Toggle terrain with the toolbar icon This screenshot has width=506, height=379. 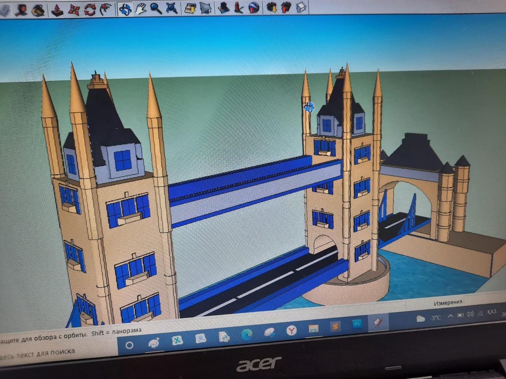click(206, 8)
